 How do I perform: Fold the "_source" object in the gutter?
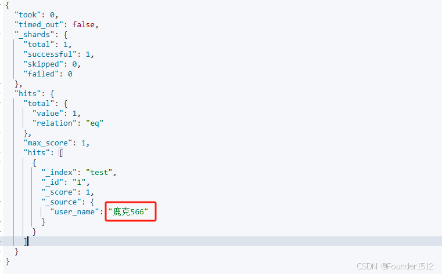(x=1, y=202)
